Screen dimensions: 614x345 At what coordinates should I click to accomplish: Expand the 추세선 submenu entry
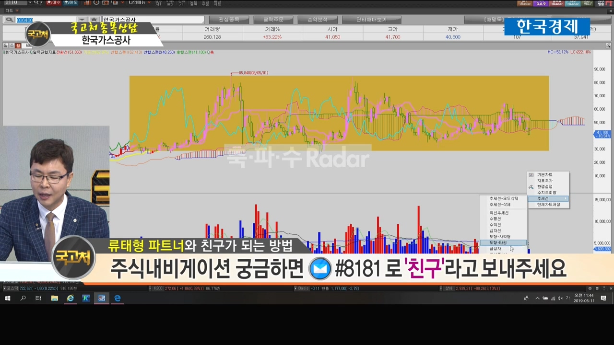point(548,198)
